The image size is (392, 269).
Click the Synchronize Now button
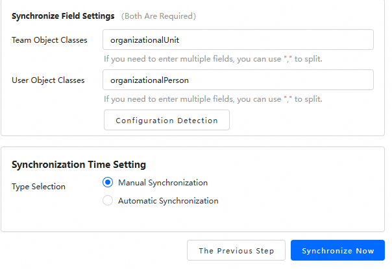[x=337, y=251]
